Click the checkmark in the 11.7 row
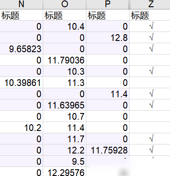Image resolution: width=170 pixels, height=176 pixels. coord(152,139)
